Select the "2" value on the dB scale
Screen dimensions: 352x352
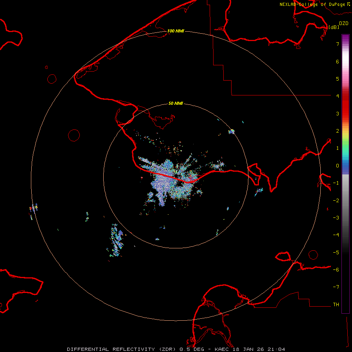pos(338,131)
